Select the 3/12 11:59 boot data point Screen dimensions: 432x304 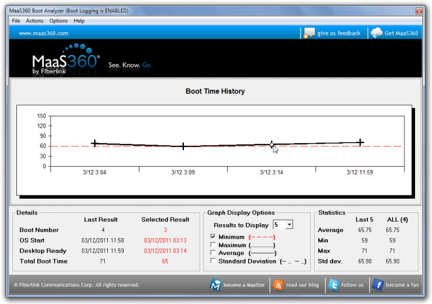(361, 143)
